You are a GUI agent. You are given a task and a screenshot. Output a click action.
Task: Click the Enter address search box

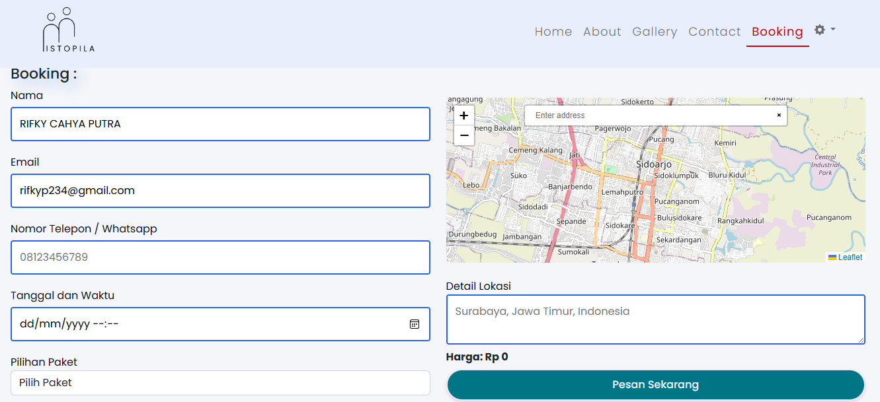coord(648,116)
